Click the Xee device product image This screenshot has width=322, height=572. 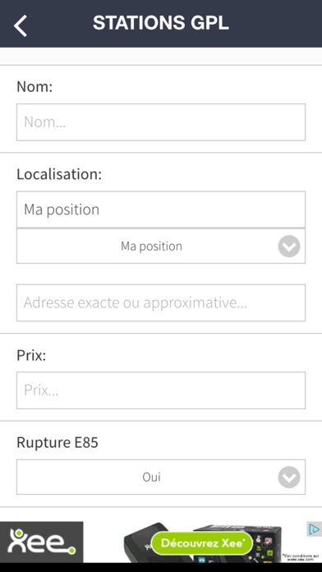point(202,542)
